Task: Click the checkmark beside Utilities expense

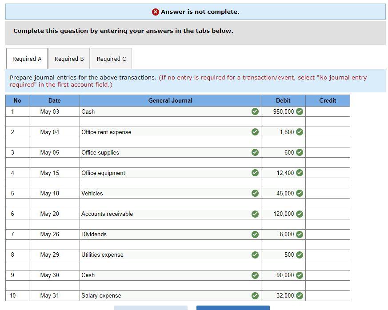Action: pyautogui.click(x=254, y=254)
